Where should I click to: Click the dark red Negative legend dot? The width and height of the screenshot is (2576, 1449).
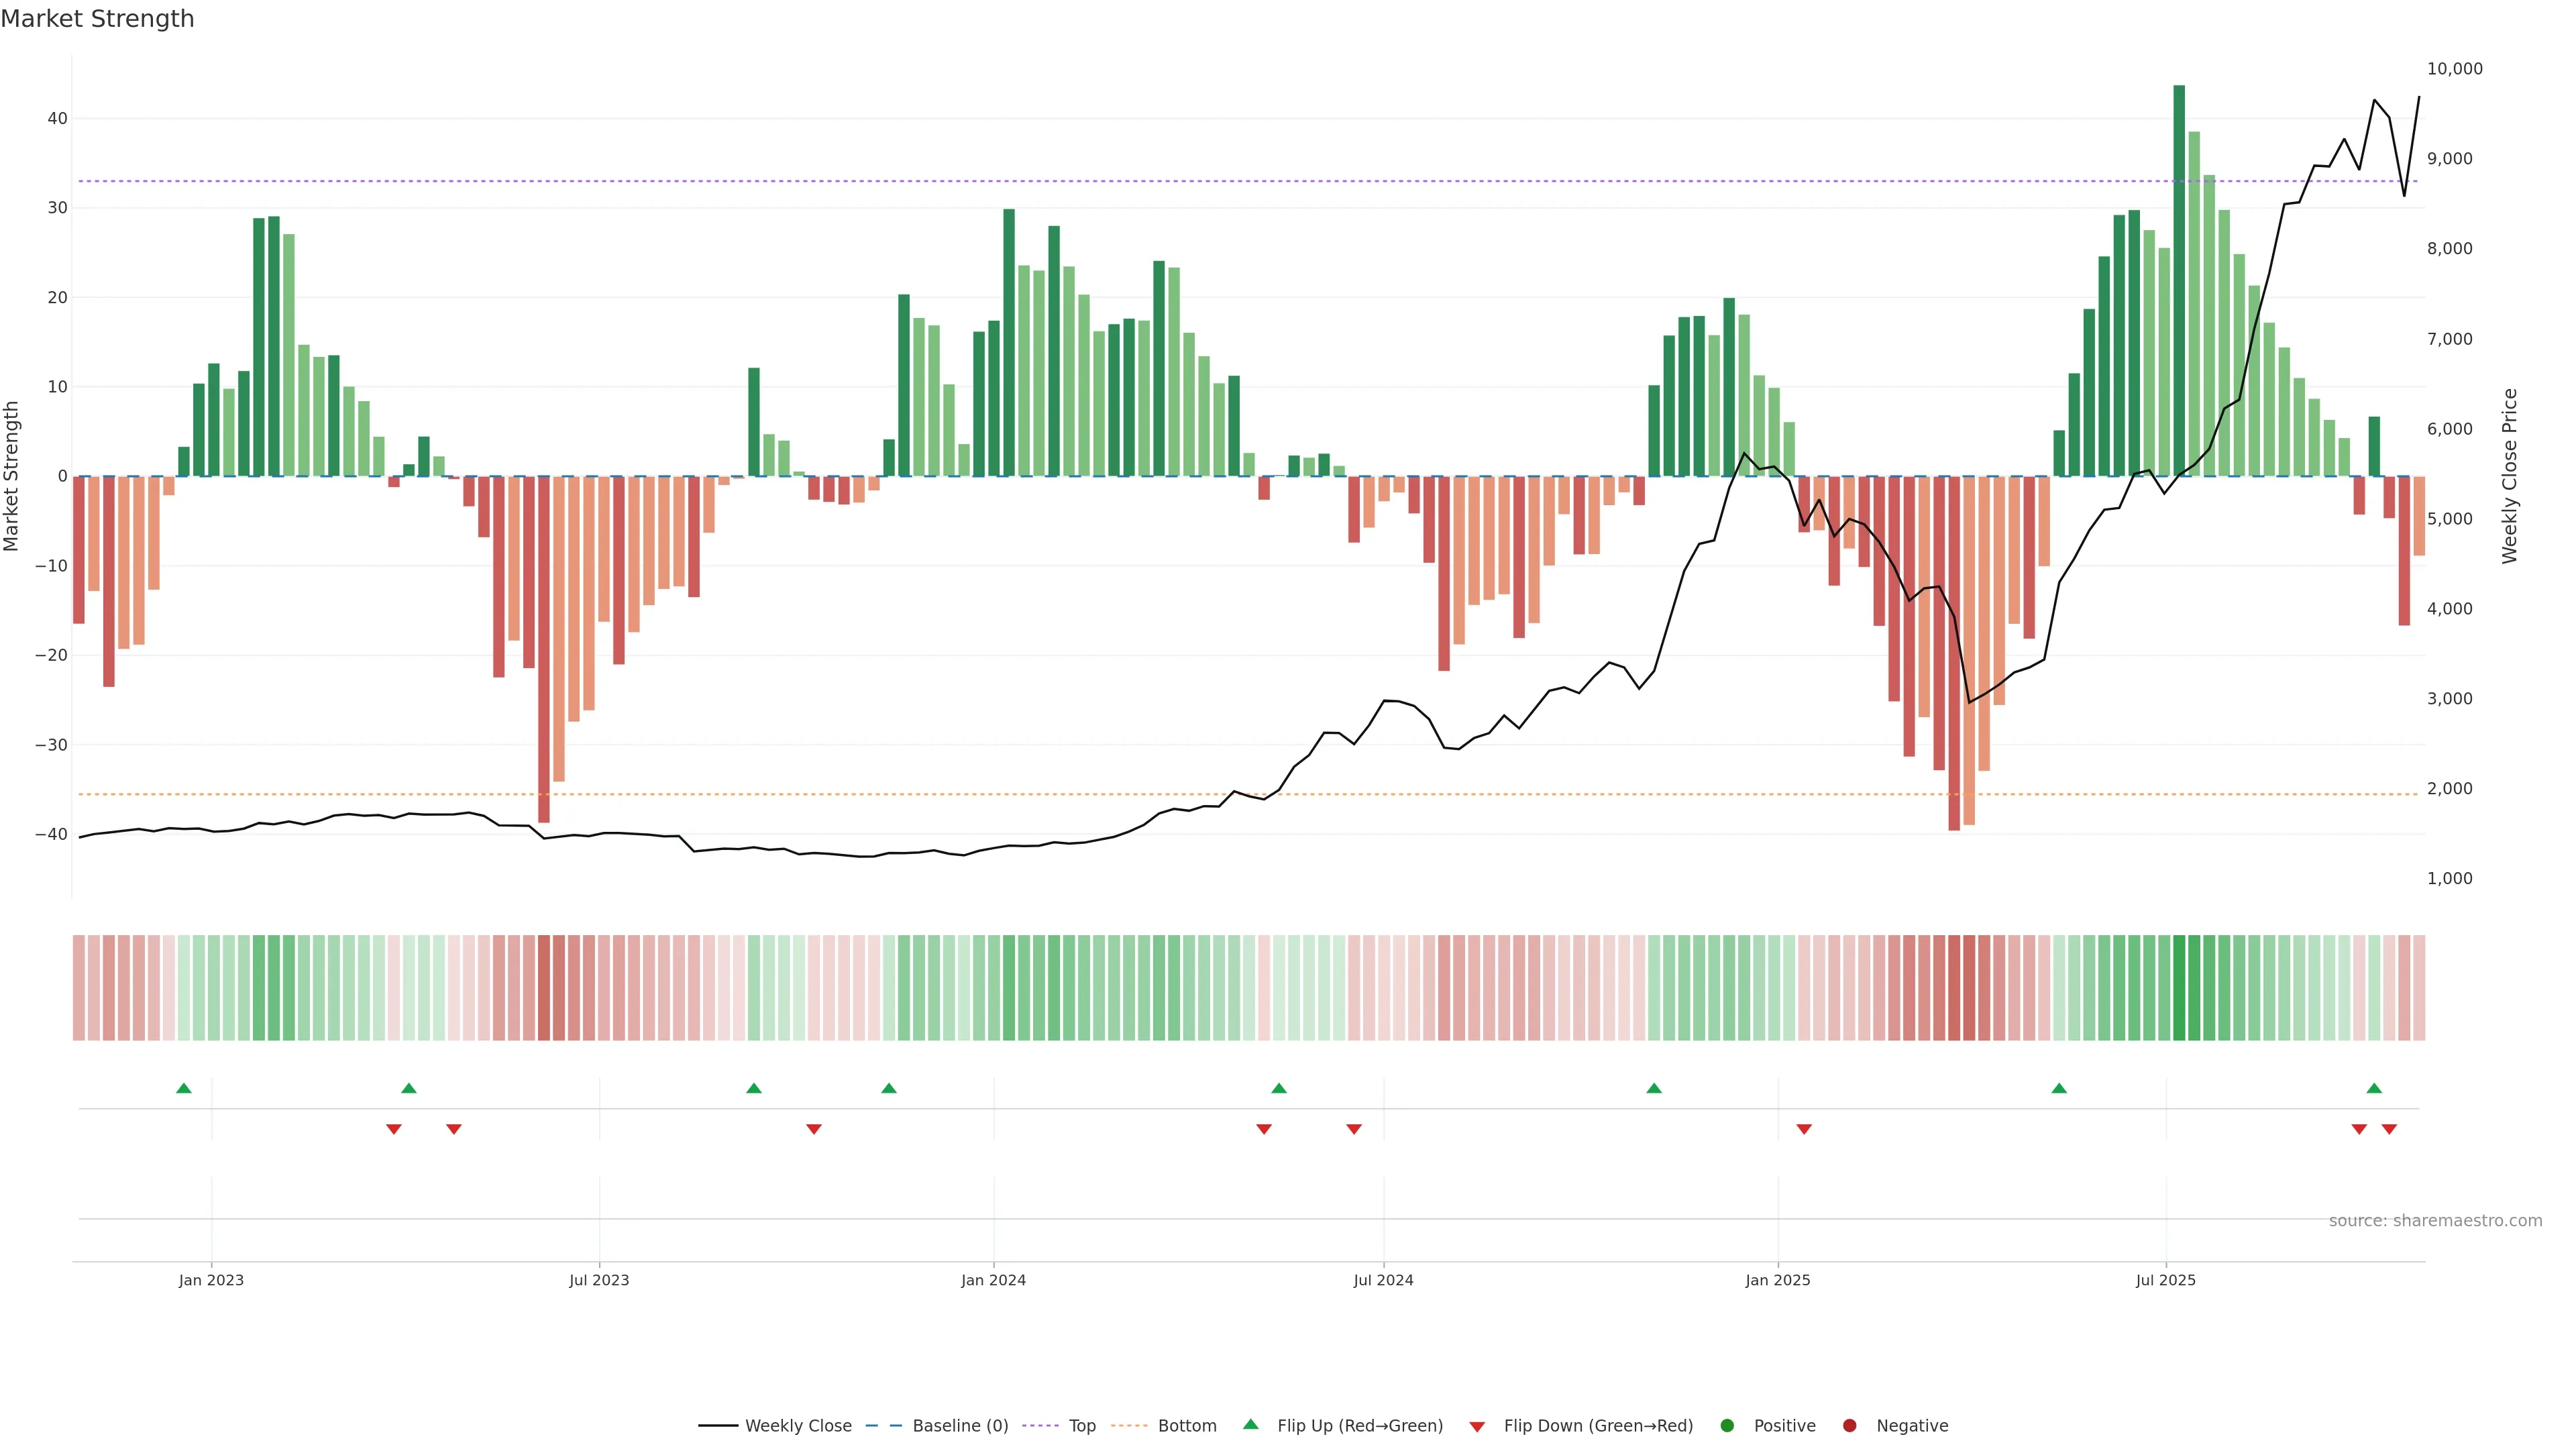(1849, 1426)
